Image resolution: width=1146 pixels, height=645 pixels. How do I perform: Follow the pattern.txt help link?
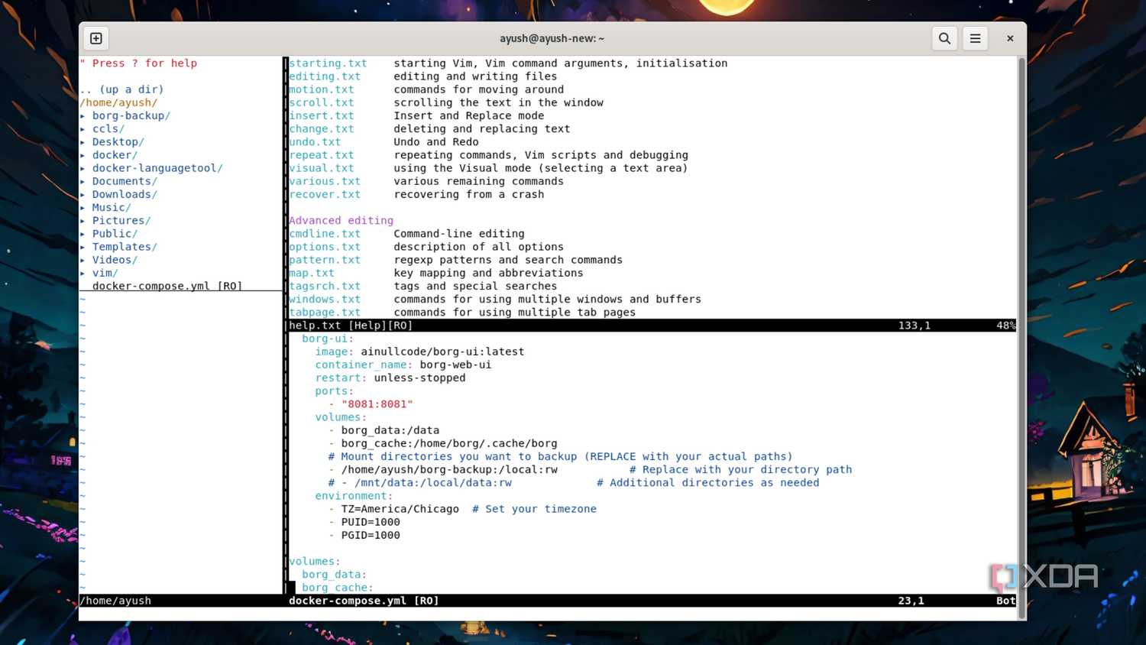[x=325, y=260]
